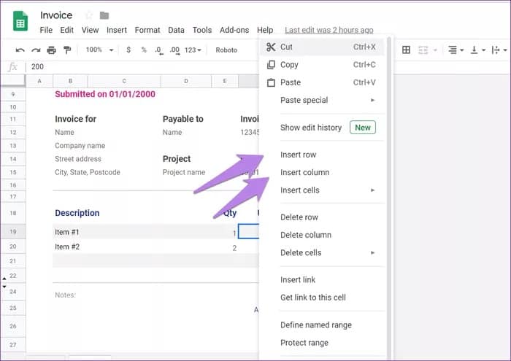The image size is (511, 361).
Task: Click Show edit history option
Action: click(311, 128)
